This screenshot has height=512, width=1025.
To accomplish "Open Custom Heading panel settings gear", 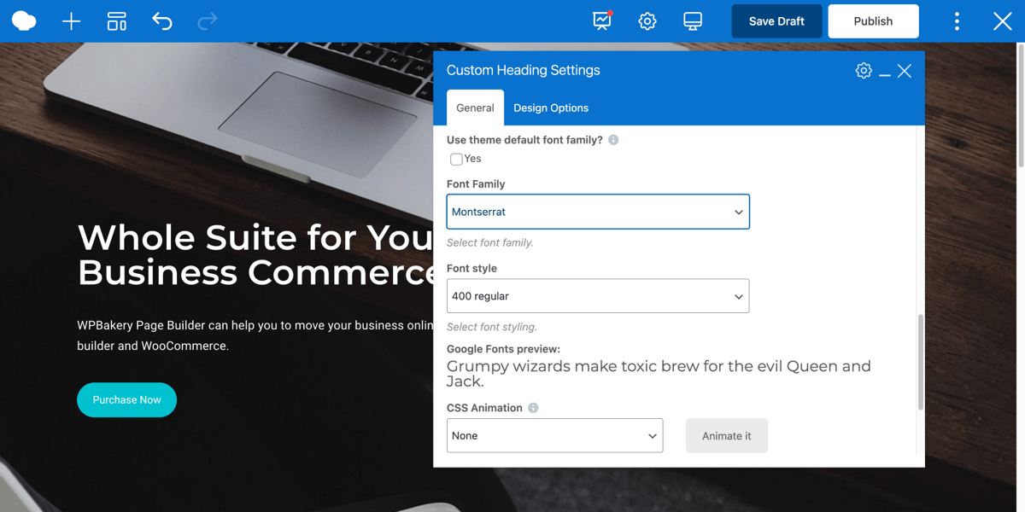I will pos(864,71).
